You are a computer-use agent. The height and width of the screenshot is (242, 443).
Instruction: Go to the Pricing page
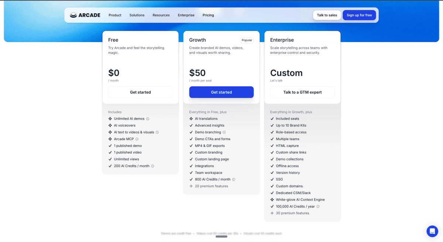208,15
